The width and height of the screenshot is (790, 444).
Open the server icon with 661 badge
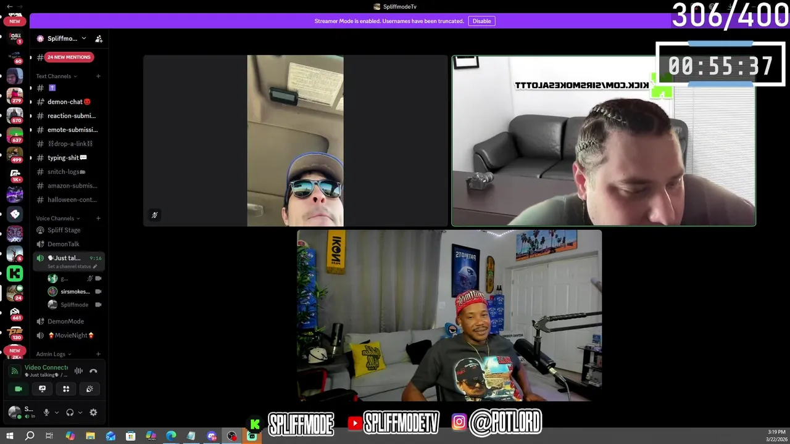tap(15, 313)
